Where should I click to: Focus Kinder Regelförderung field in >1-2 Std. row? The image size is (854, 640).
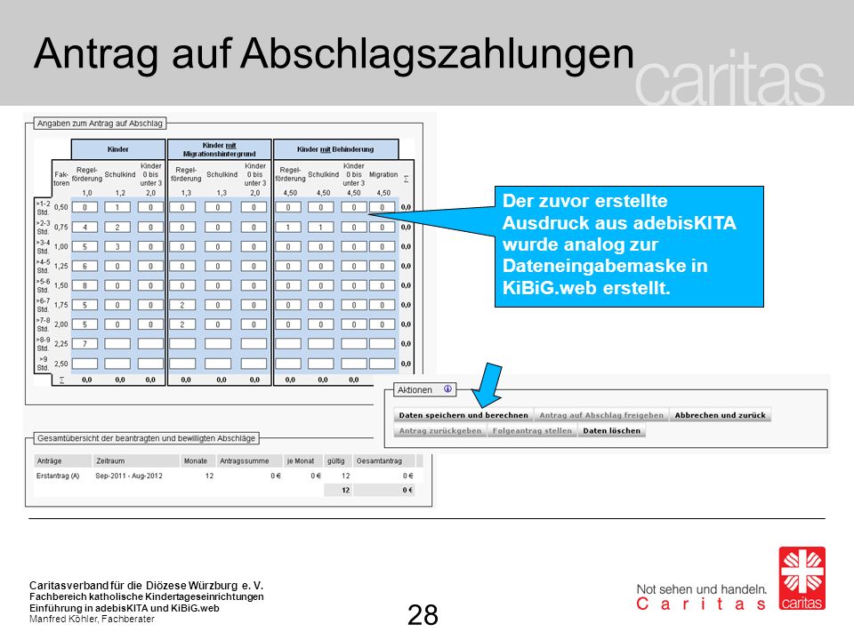pos(85,207)
